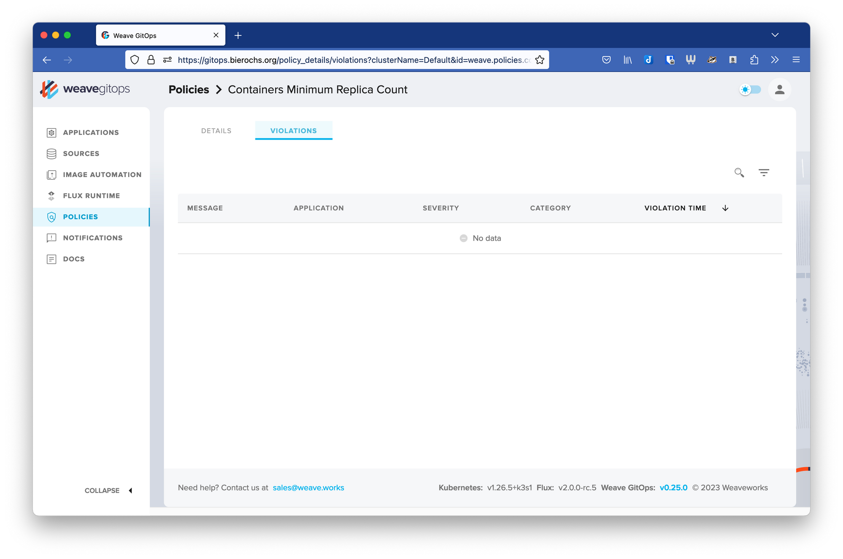Bookmark this page with star icon
The width and height of the screenshot is (843, 559).
pos(540,60)
